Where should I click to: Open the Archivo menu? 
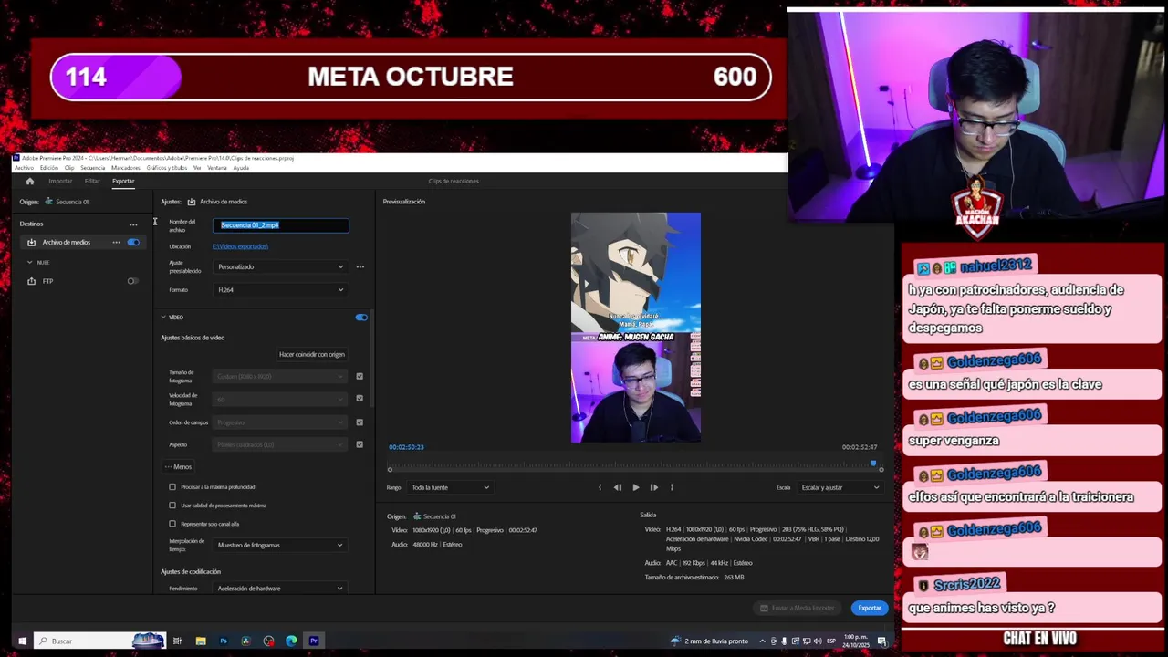[24, 168]
